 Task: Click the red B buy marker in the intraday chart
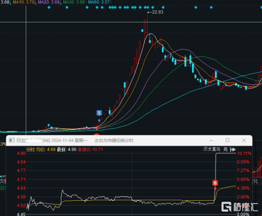coord(215,183)
